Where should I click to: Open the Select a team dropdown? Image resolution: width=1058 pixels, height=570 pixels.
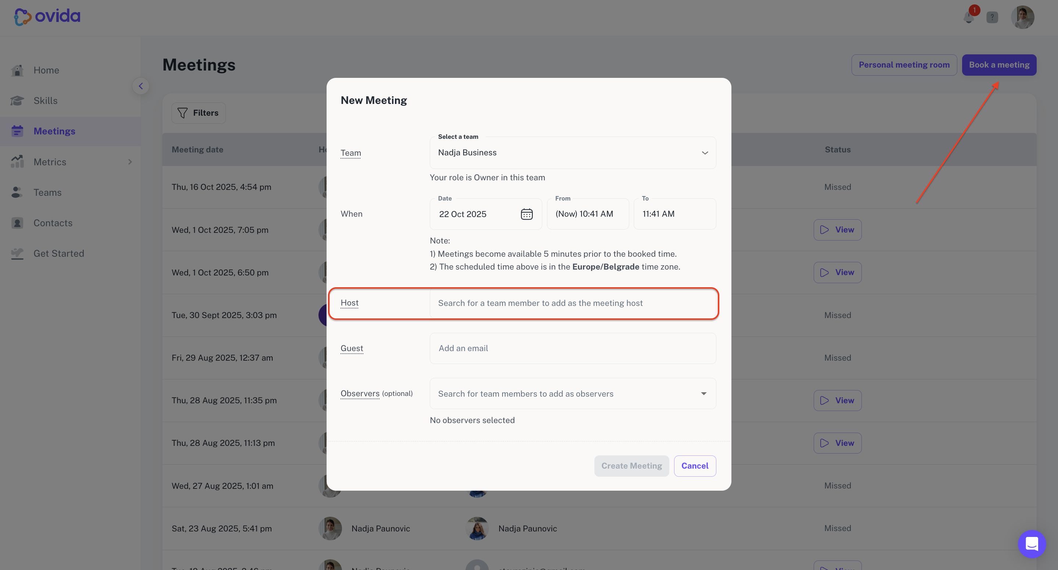(573, 153)
